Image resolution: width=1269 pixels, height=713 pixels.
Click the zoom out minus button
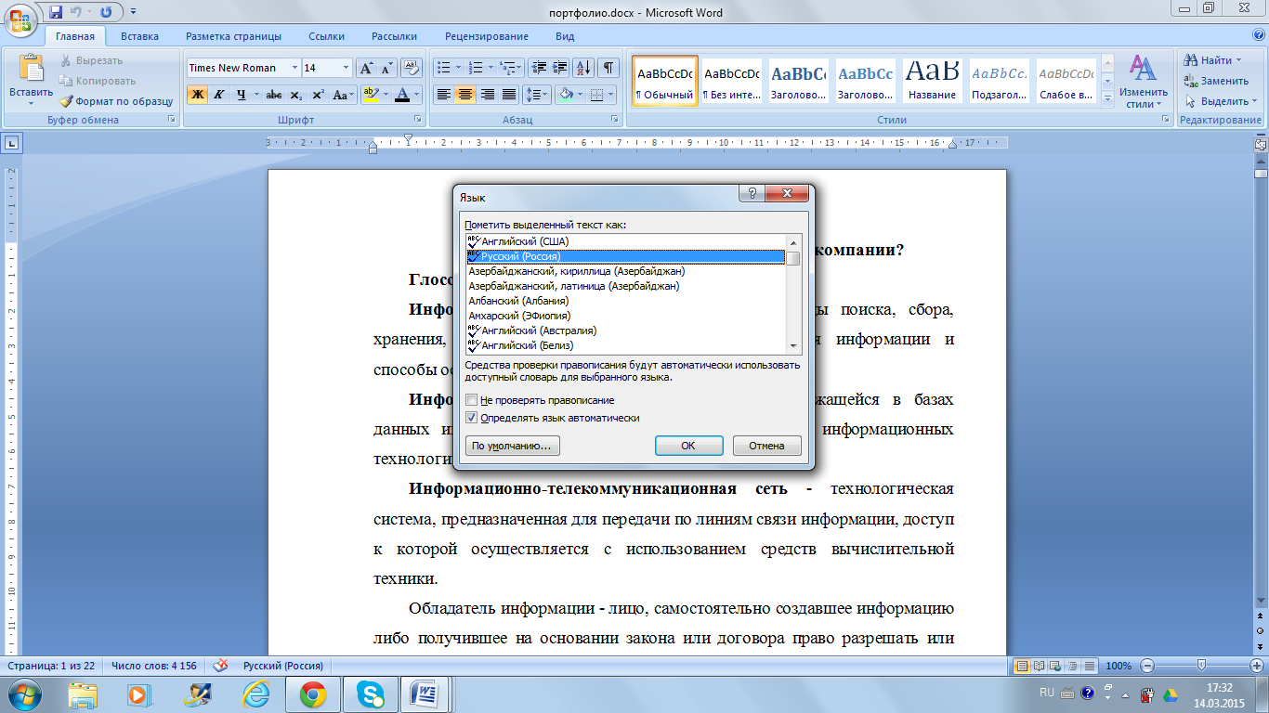[x=1147, y=666]
